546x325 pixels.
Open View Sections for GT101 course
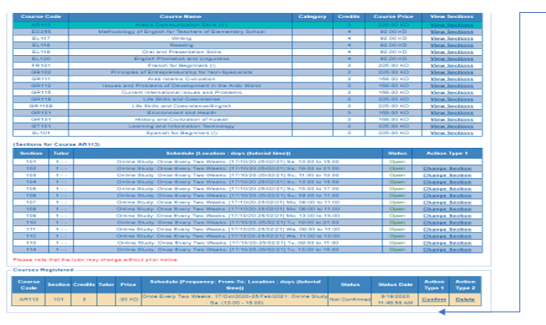click(x=452, y=126)
